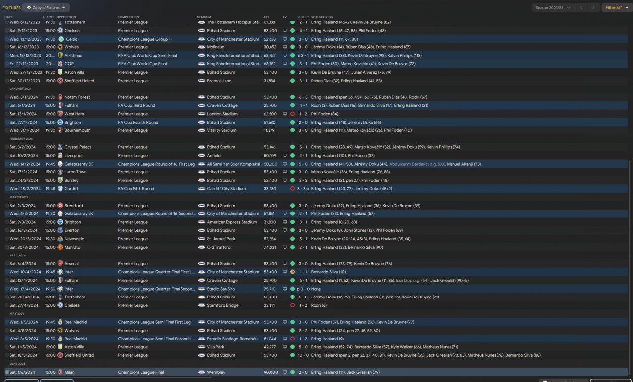Viewport: 633px width, 382px height.
Task: Open the Champions League Final competition link
Action: coord(140,372)
